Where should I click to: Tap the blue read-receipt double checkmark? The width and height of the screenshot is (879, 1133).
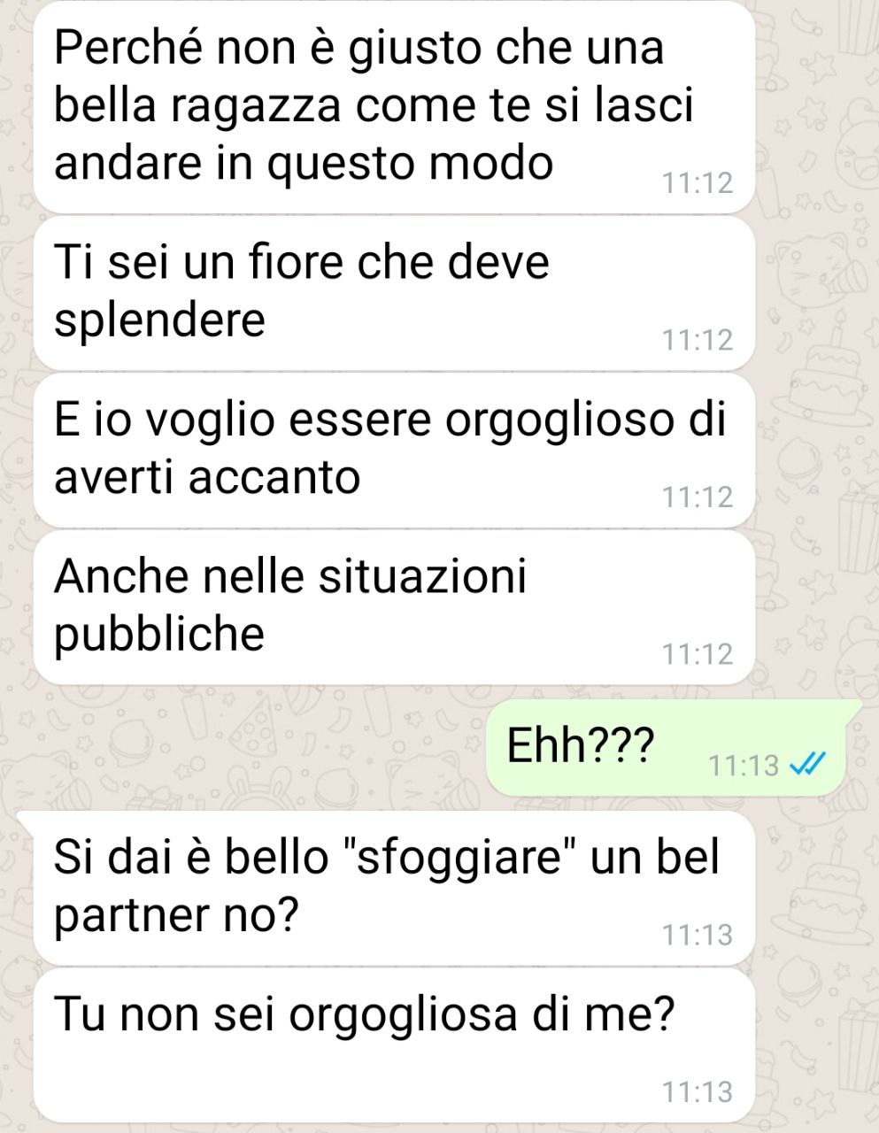pos(808,764)
